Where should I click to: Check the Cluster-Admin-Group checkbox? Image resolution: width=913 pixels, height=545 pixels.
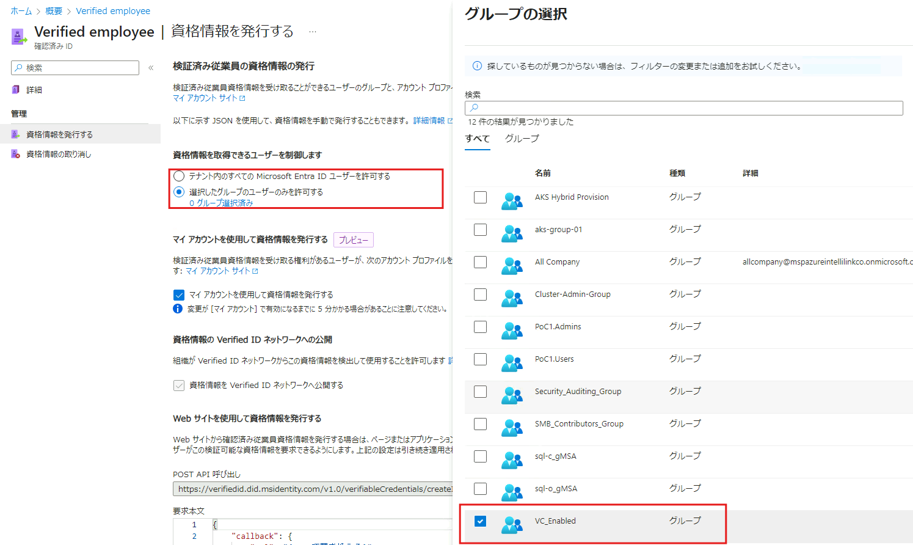point(481,294)
